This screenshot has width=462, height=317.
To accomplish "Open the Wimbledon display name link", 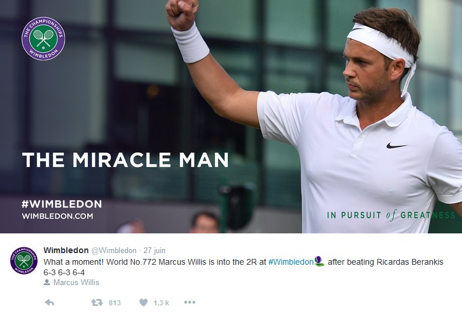I will click(x=66, y=250).
